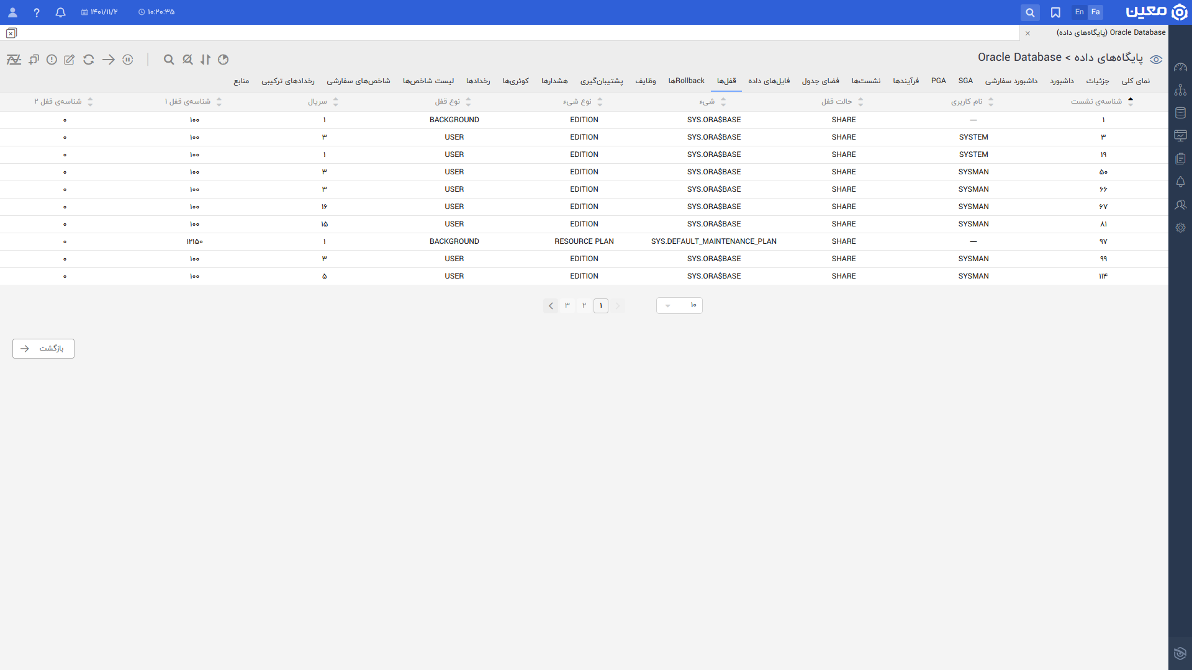The width and height of the screenshot is (1192, 670).
Task: Click the right arrow icon in toolbar
Action: point(109,60)
